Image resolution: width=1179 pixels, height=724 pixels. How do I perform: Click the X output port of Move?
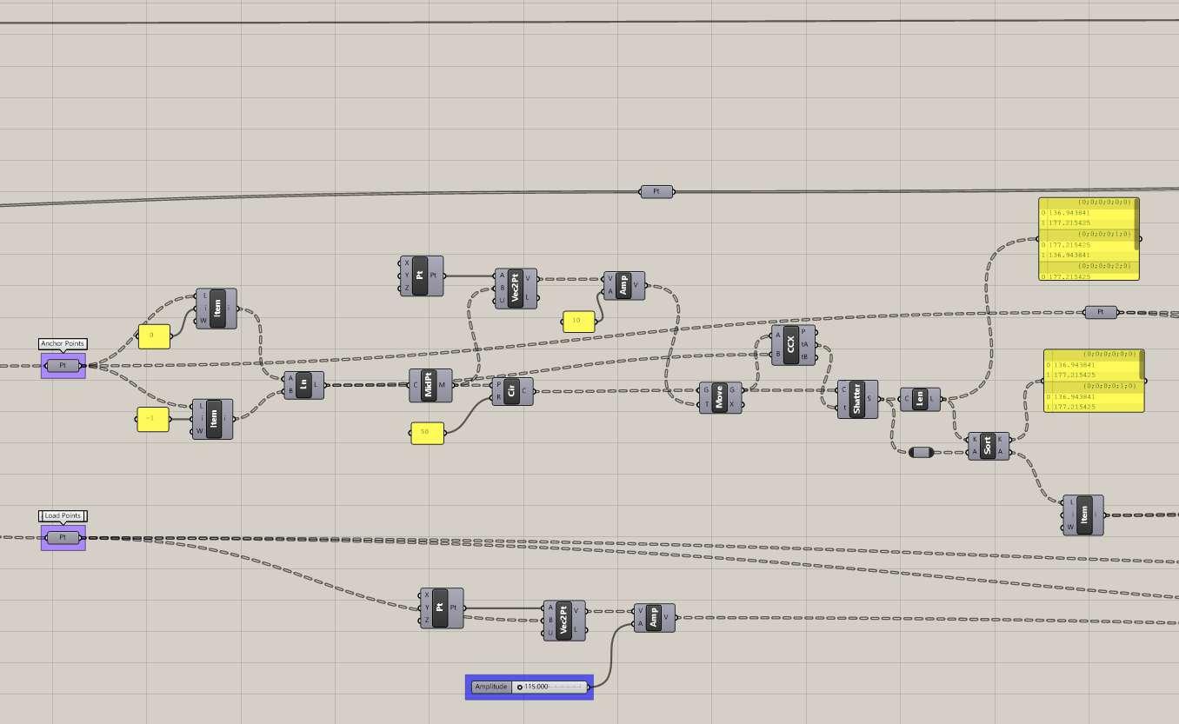[735, 405]
